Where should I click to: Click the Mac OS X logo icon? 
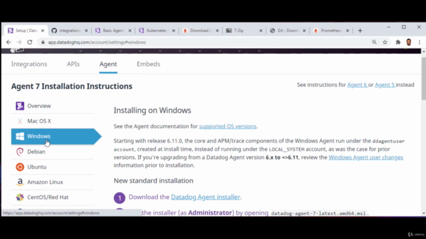click(x=20, y=121)
